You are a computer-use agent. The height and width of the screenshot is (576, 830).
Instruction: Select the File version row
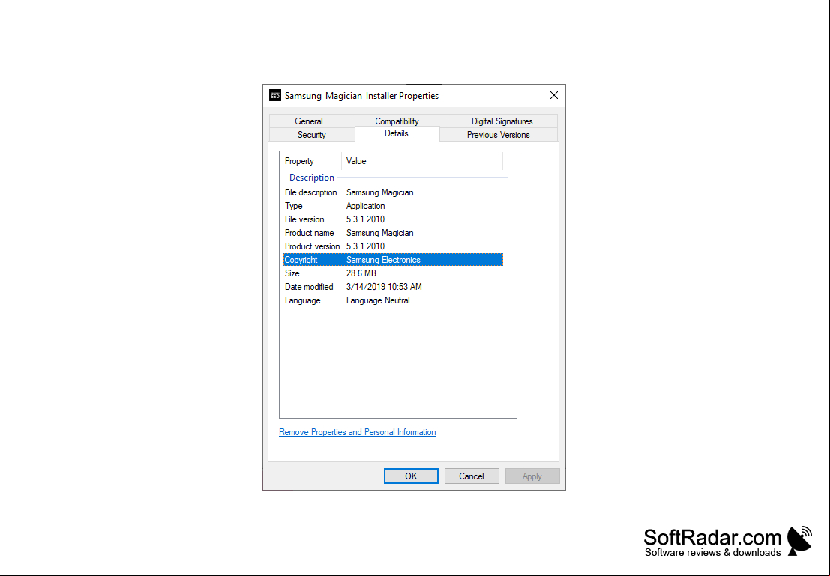click(393, 219)
